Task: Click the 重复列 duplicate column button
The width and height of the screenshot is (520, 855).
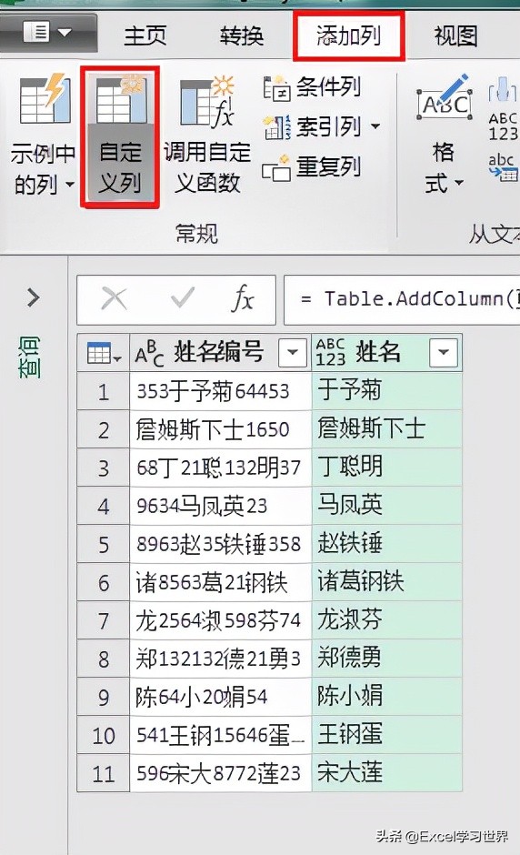Action: (312, 166)
